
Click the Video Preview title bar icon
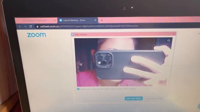pos(73,35)
